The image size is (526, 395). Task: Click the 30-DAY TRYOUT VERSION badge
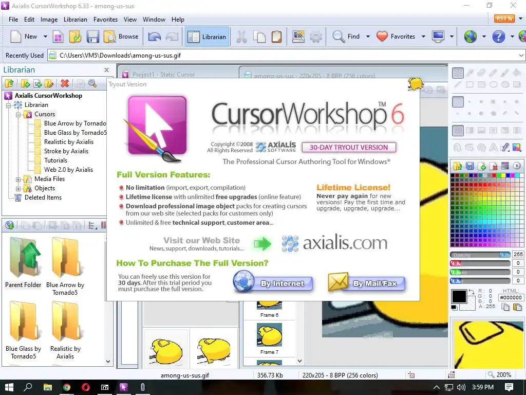pyautogui.click(x=349, y=148)
